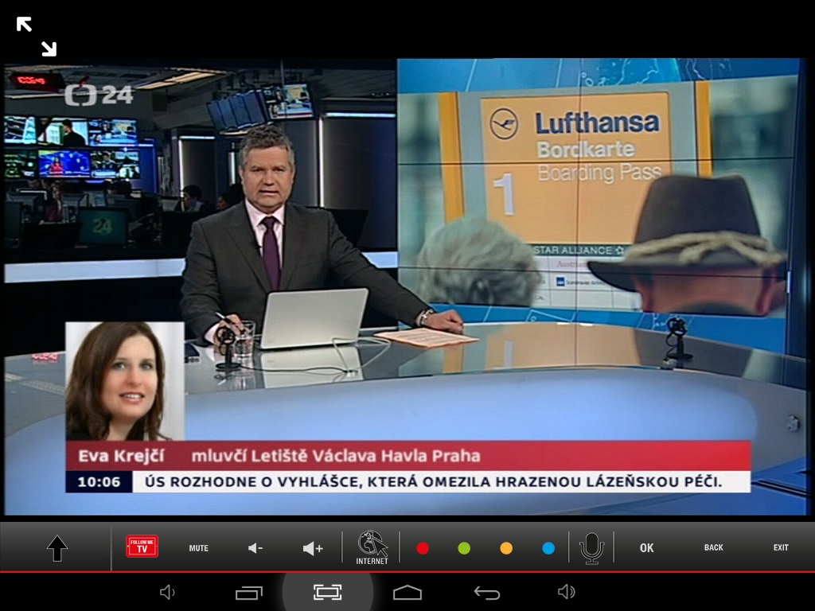Go back with the BACK button

(714, 547)
